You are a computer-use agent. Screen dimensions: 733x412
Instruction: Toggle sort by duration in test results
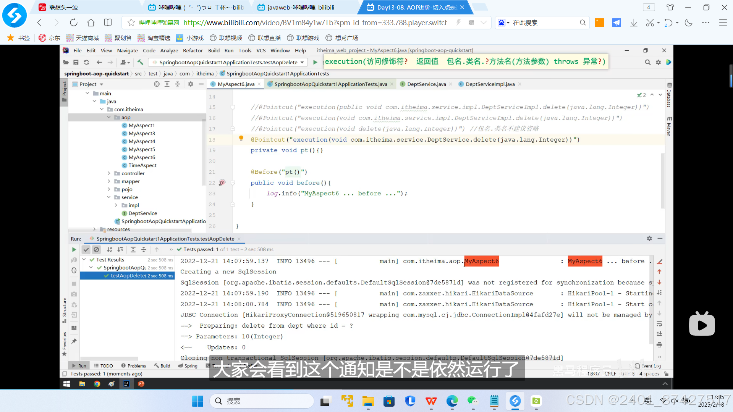point(120,250)
